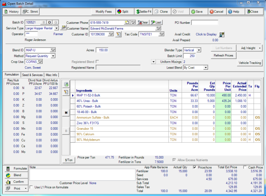Select the Misc Info tab
The height and width of the screenshot is (196, 266).
click(51, 75)
